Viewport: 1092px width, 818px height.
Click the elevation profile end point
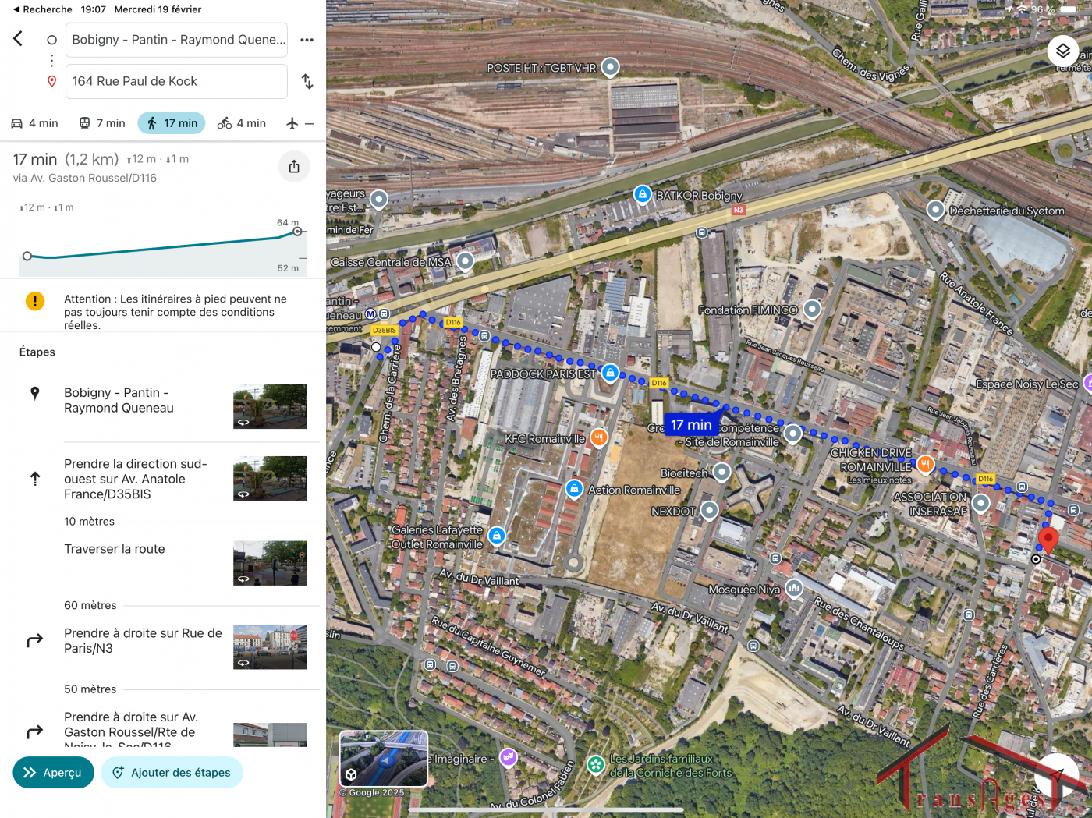[297, 232]
